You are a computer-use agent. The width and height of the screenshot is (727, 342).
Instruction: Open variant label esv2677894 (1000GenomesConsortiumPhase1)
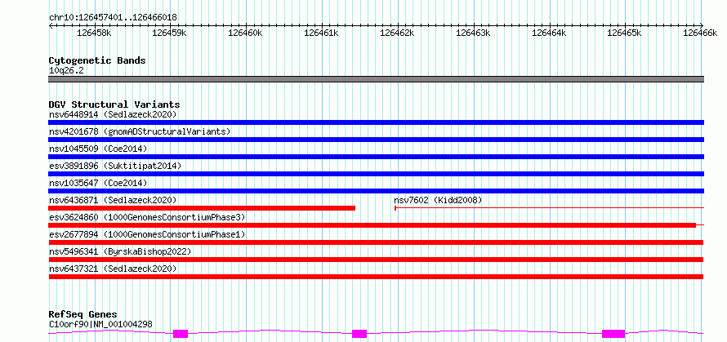tap(147, 234)
